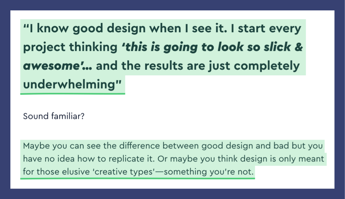Click the words 'completely' in the heading
Screen dimensions: 345x199
point(267,66)
